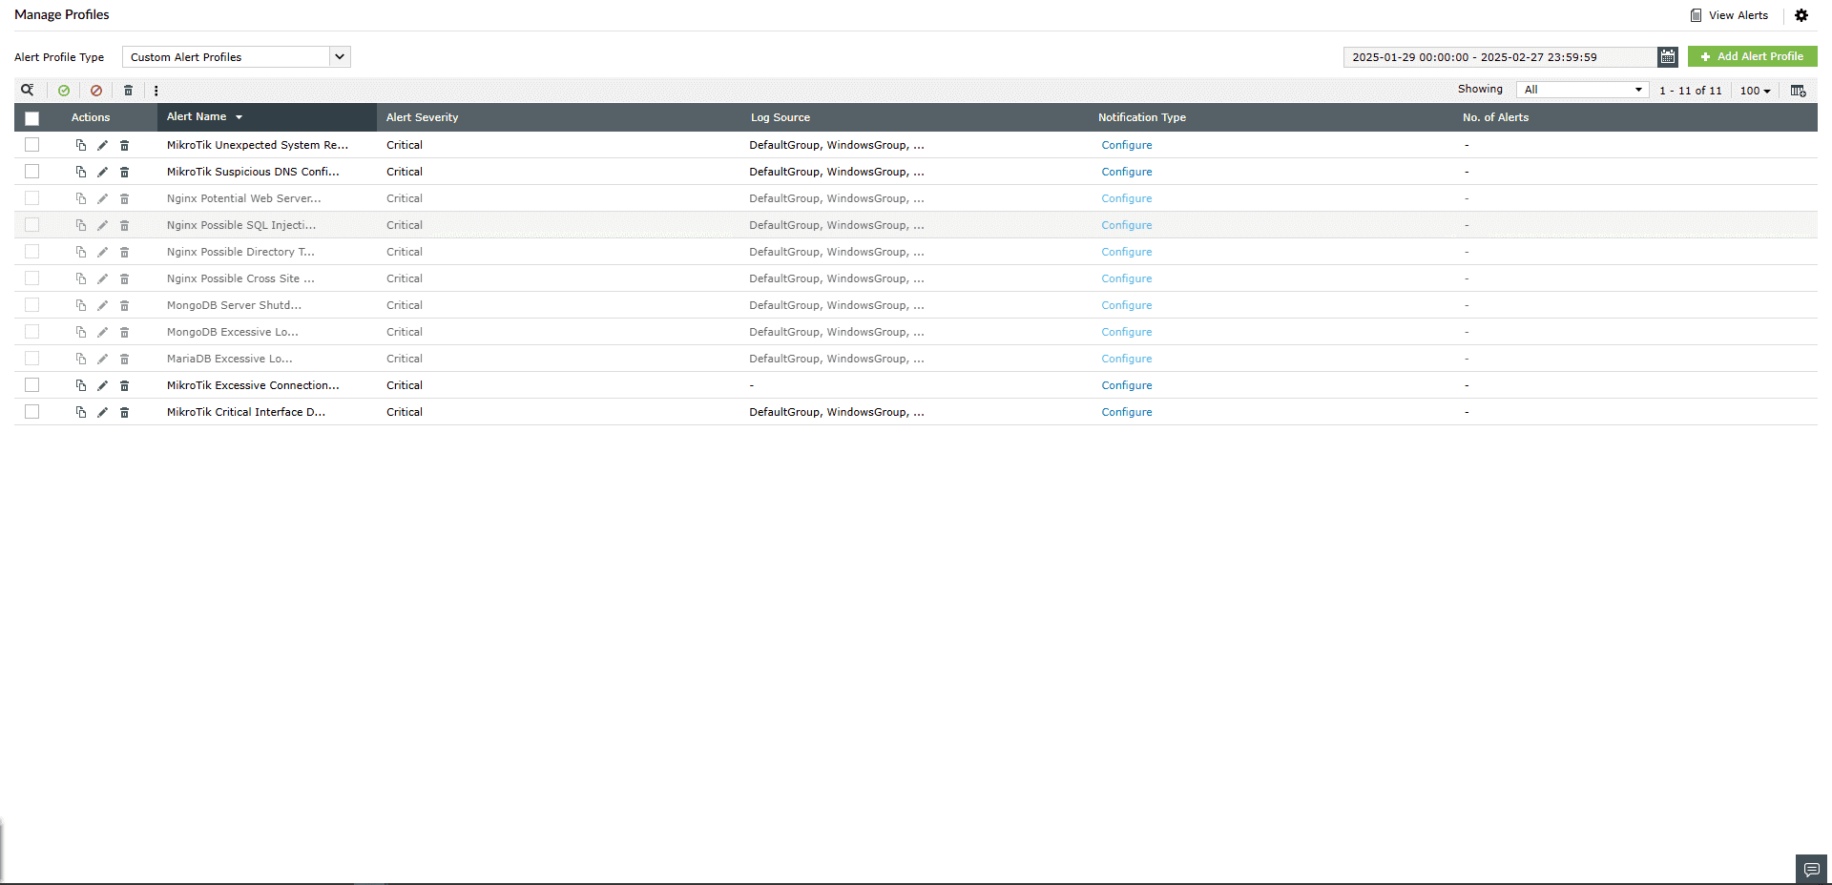
Task: Edit the Nginx Possible SQL Injection profile
Action: point(102,225)
